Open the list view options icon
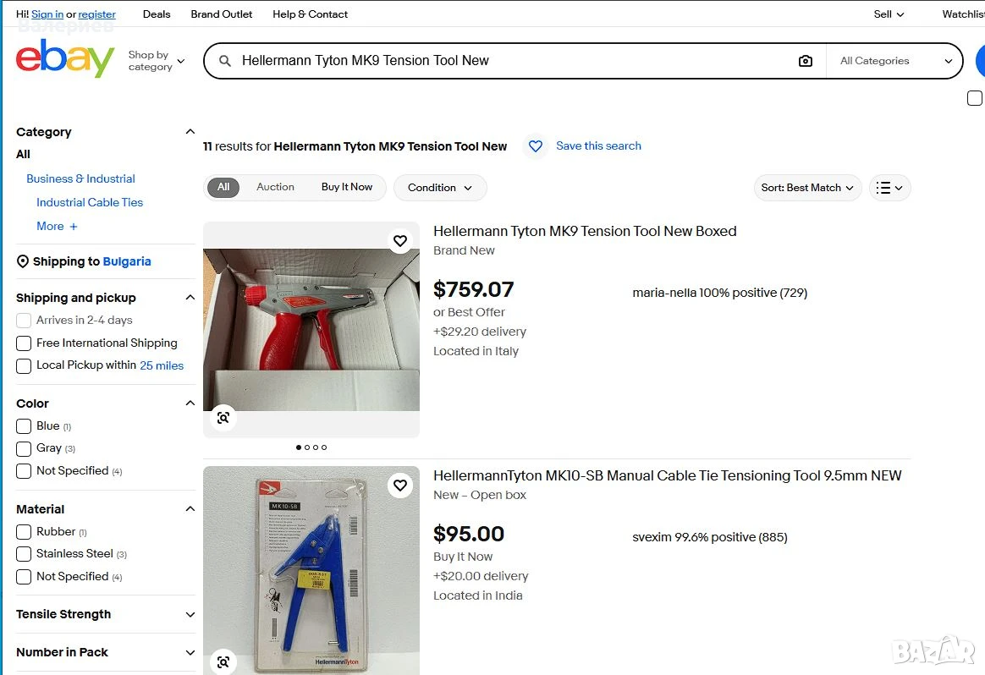Viewport: 985px width, 675px height. (889, 188)
